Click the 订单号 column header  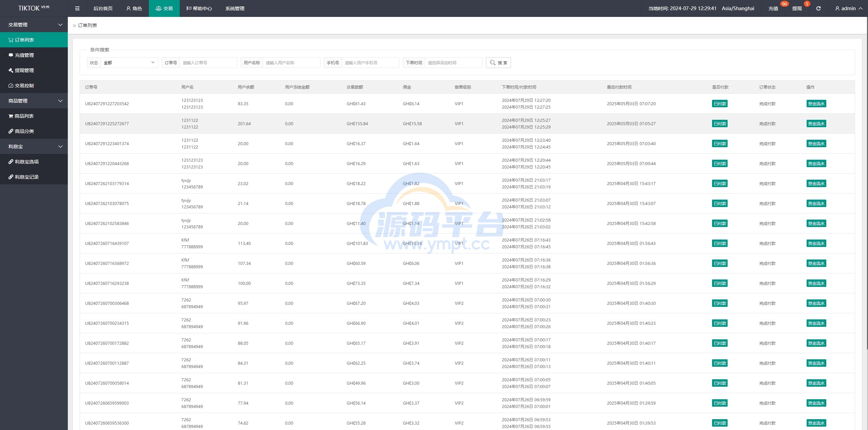91,87
